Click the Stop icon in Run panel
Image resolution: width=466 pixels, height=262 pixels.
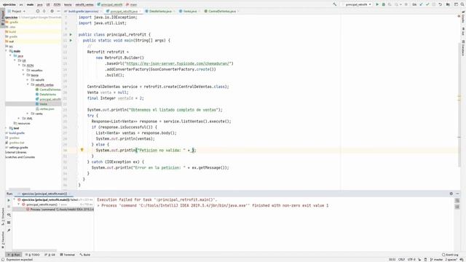9,207
